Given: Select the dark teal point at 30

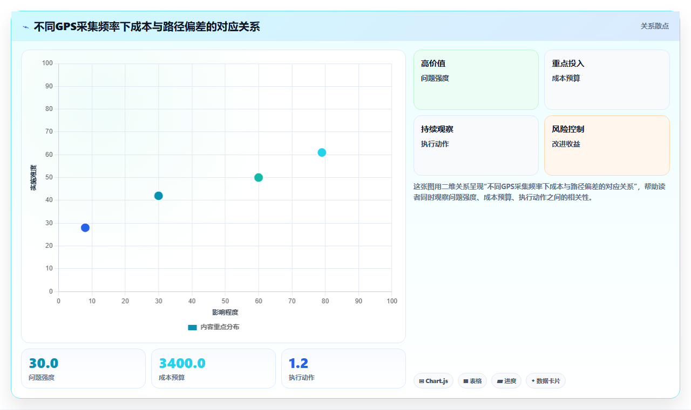Looking at the screenshot, I should (x=159, y=196).
